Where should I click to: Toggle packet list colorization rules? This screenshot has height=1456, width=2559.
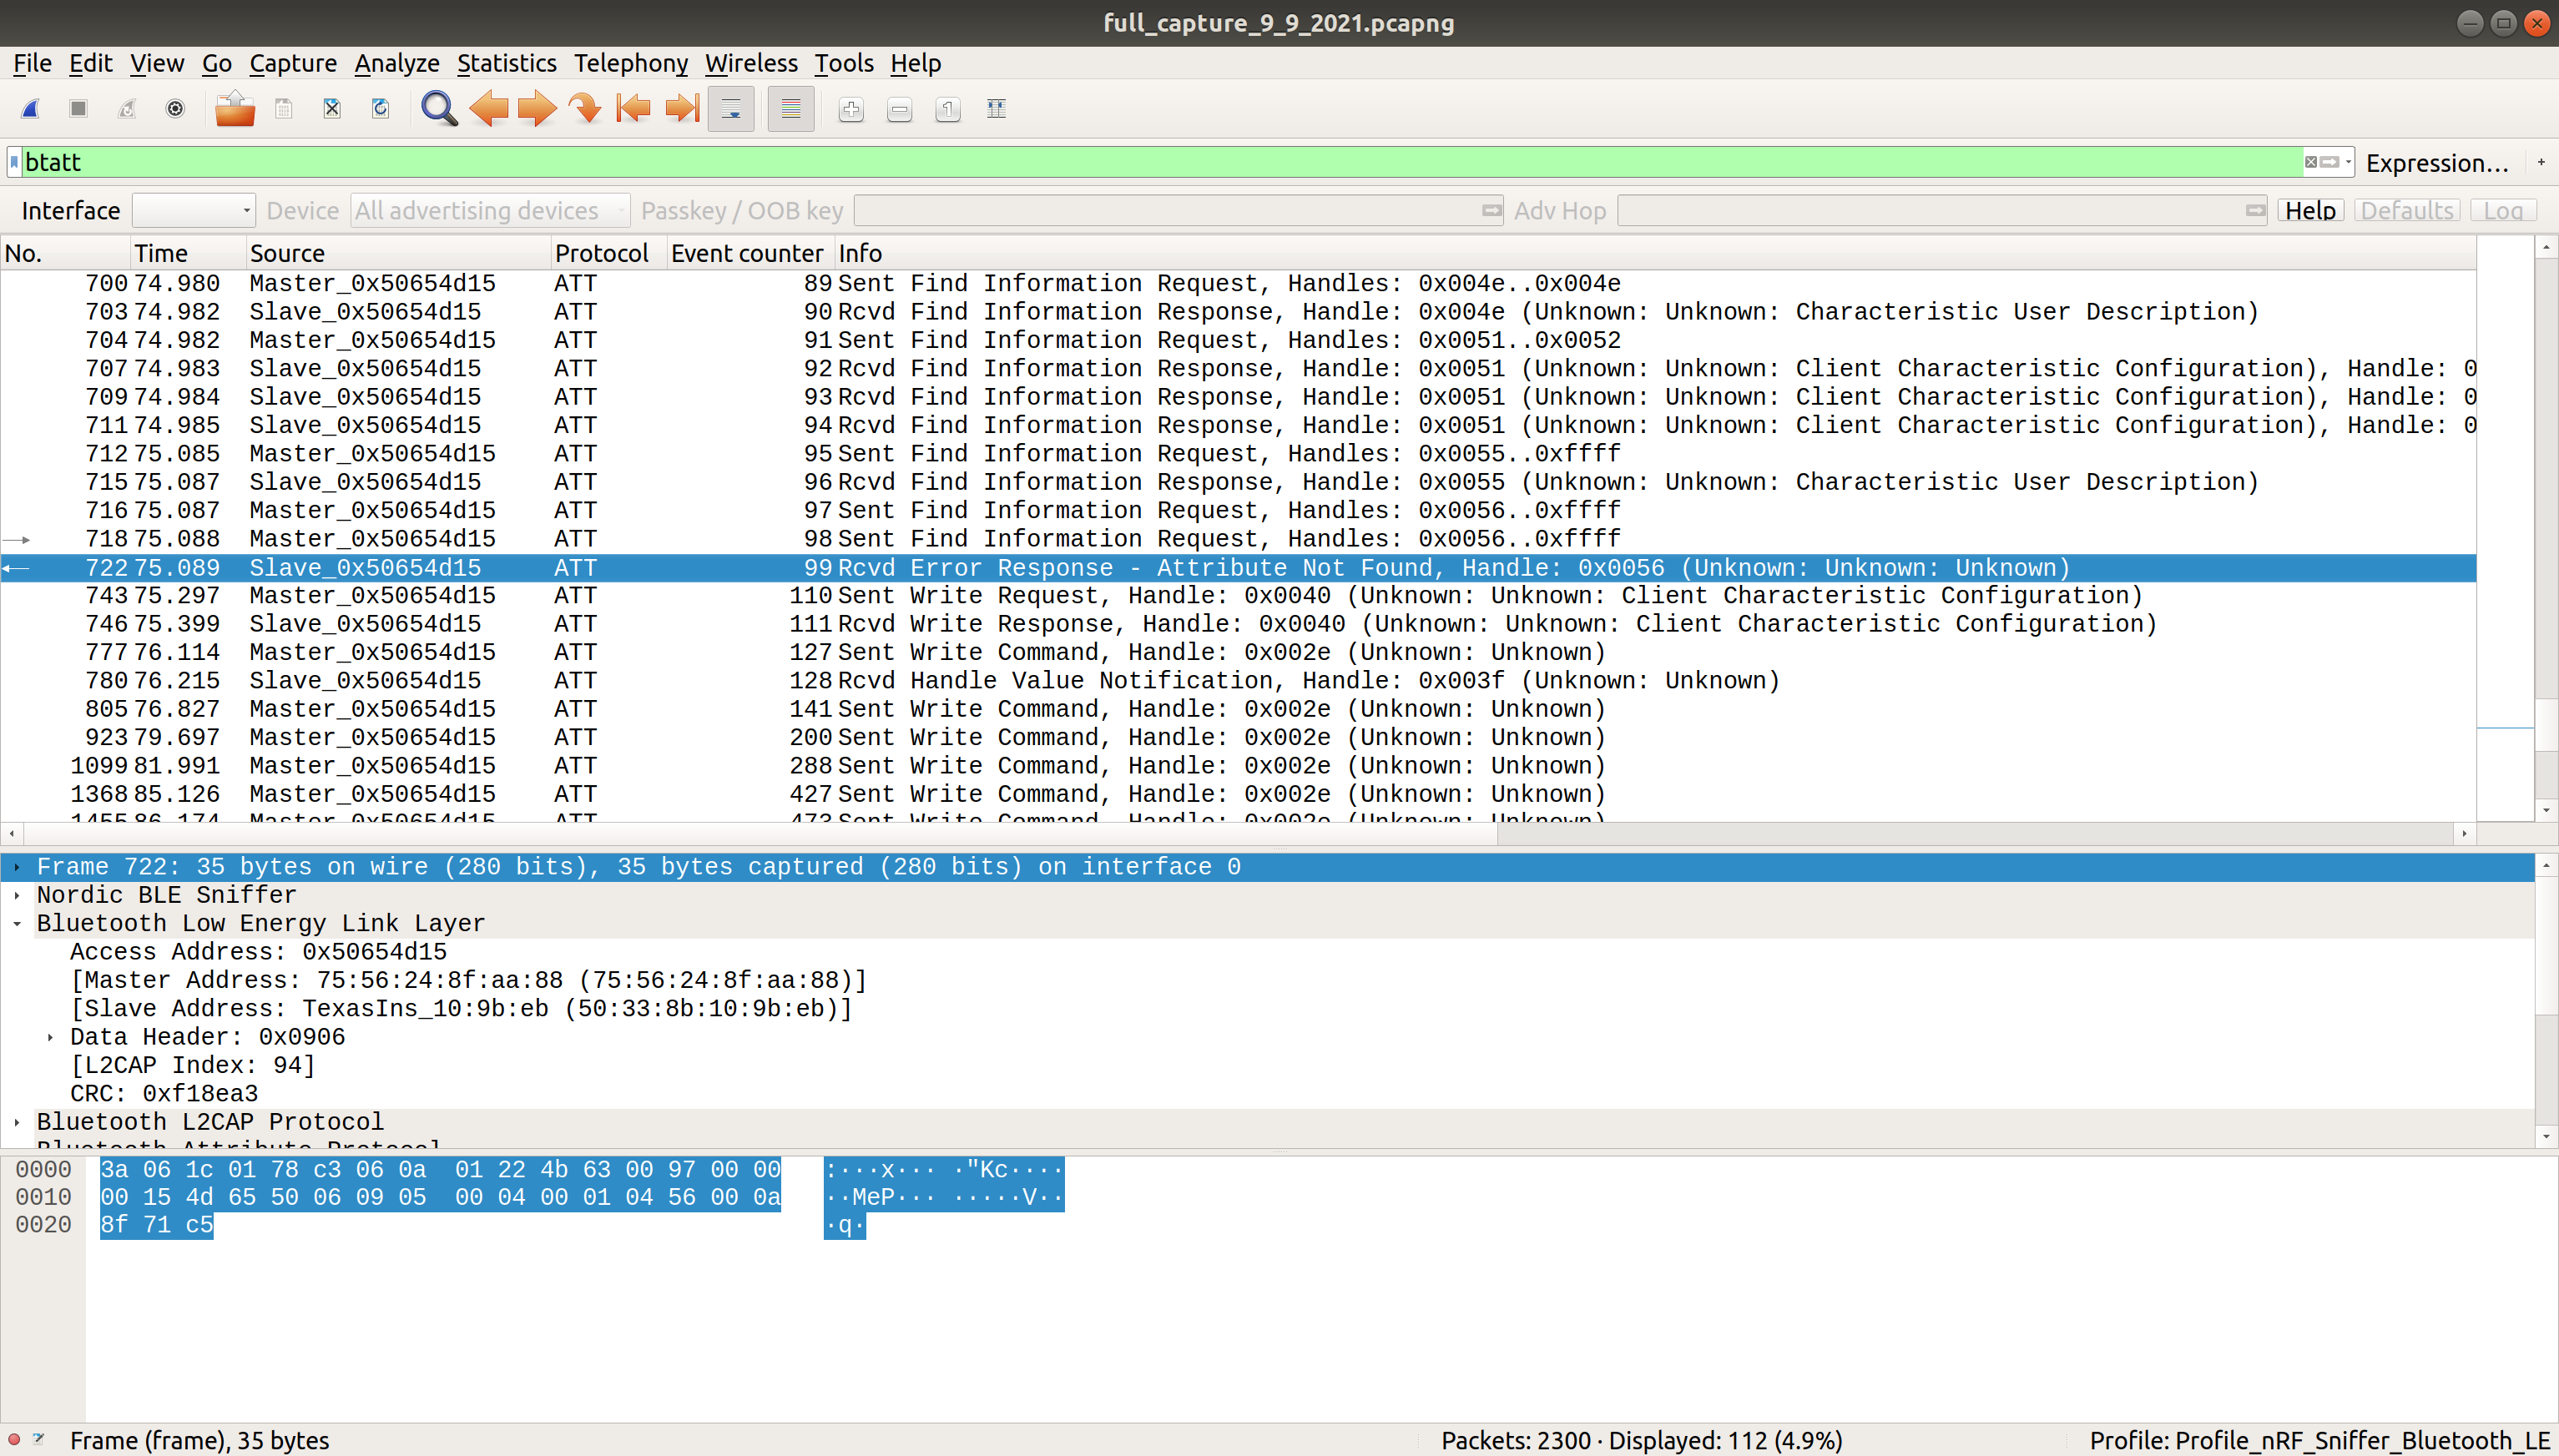tap(791, 109)
